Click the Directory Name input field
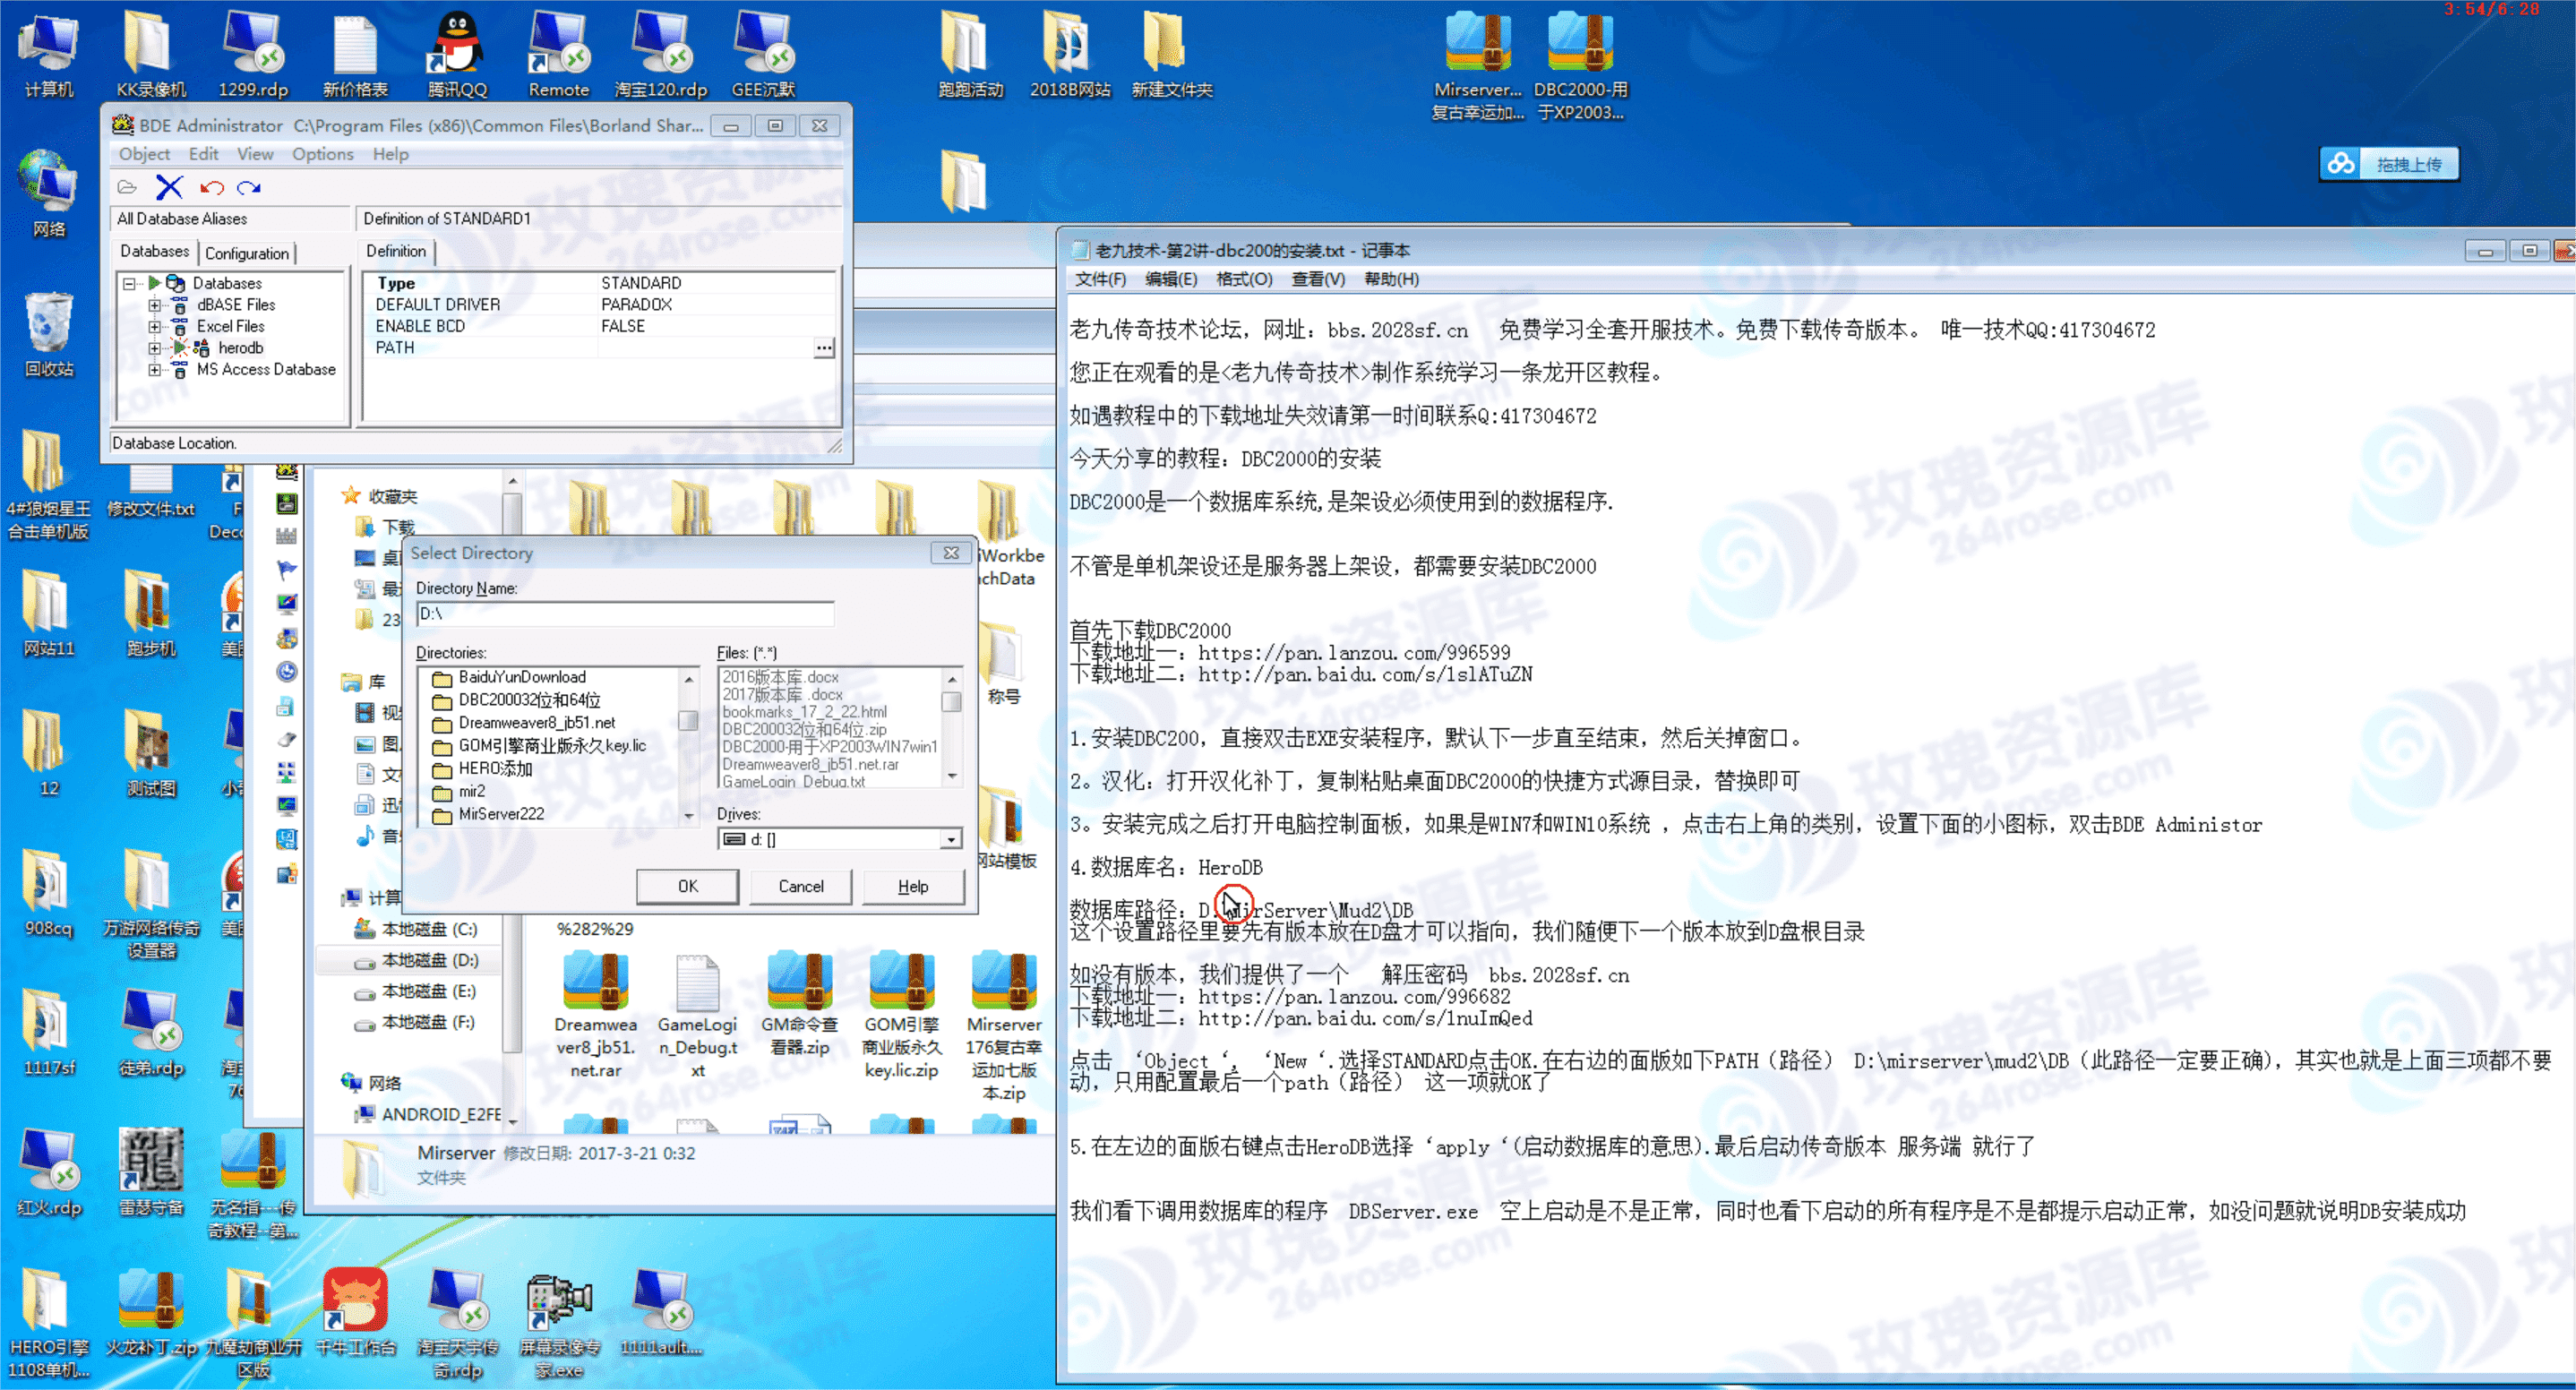This screenshot has width=2576, height=1390. click(624, 614)
